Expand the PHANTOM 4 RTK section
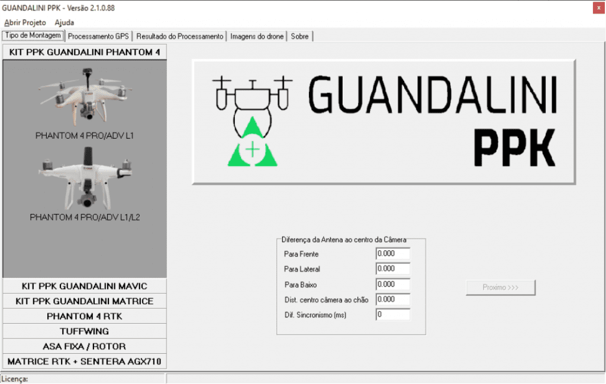 [85, 316]
